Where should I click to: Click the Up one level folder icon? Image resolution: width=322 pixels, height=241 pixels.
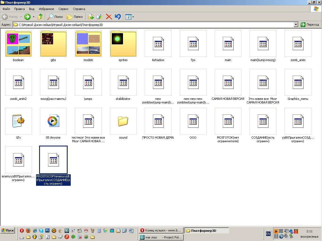point(40,17)
